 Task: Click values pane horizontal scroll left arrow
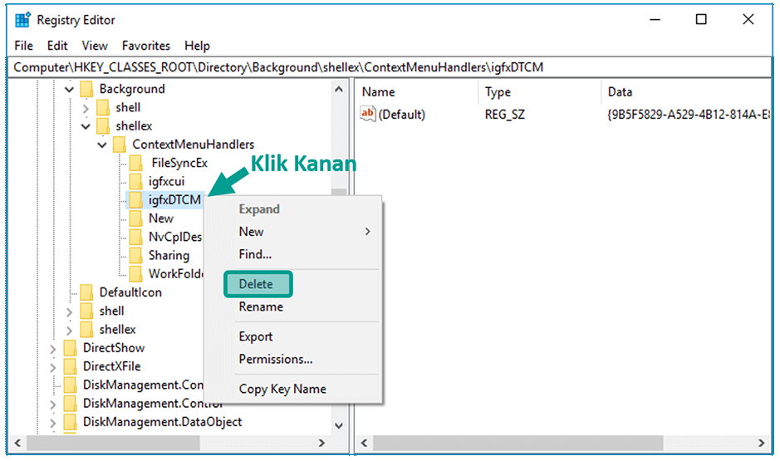coord(365,443)
